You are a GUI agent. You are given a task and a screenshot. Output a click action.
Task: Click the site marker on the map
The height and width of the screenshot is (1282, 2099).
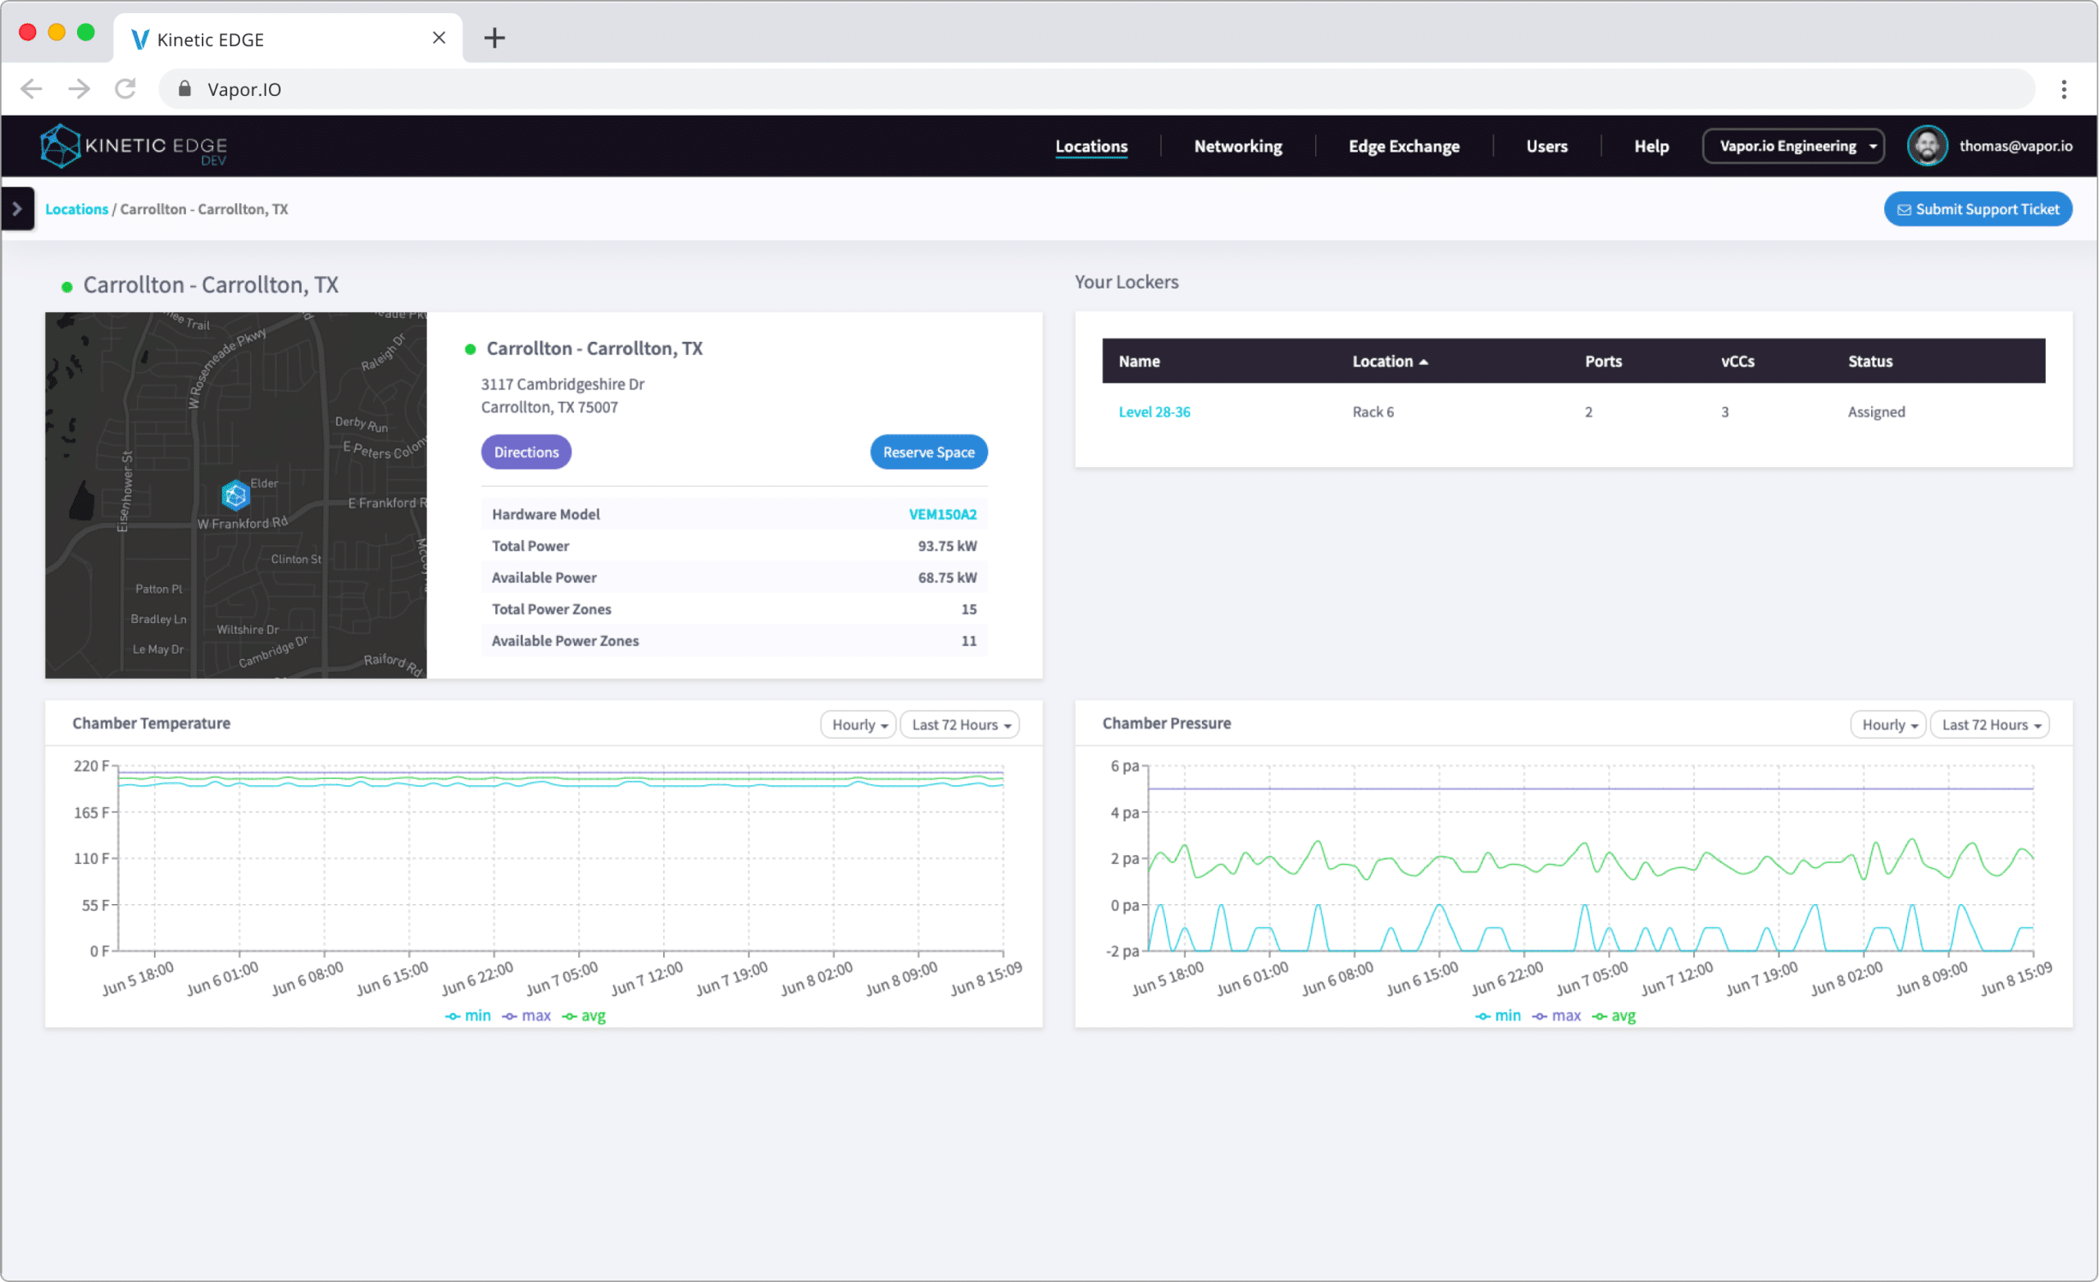tap(235, 495)
